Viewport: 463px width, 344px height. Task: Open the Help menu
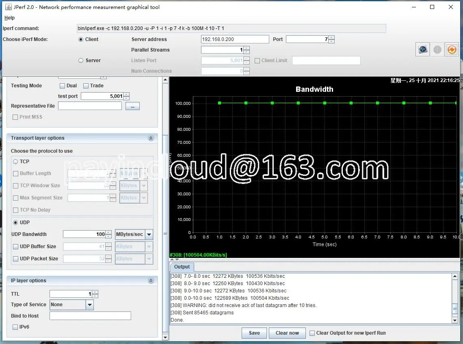[9, 18]
